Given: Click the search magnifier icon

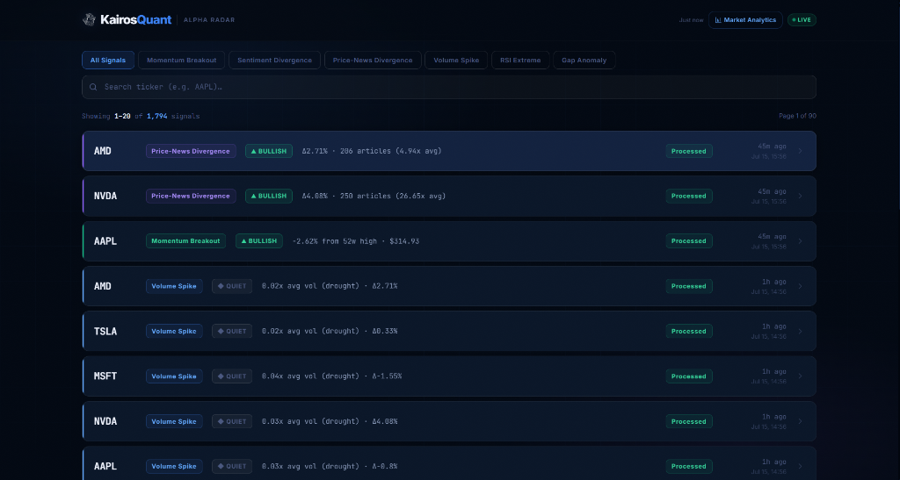Looking at the screenshot, I should click(93, 87).
